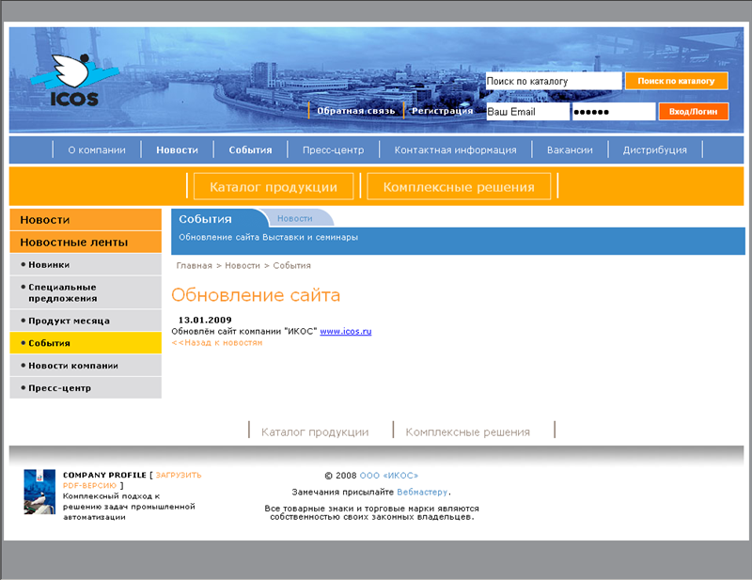Open the Вакансии menu item
Viewport: 752px width, 580px height.
coord(569,149)
